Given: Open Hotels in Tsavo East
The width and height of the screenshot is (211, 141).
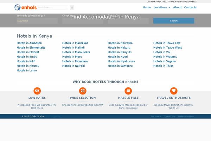Looking at the screenshot, I should point(167,43).
